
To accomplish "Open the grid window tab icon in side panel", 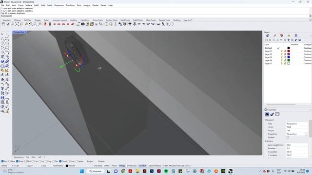I will 296,35.
